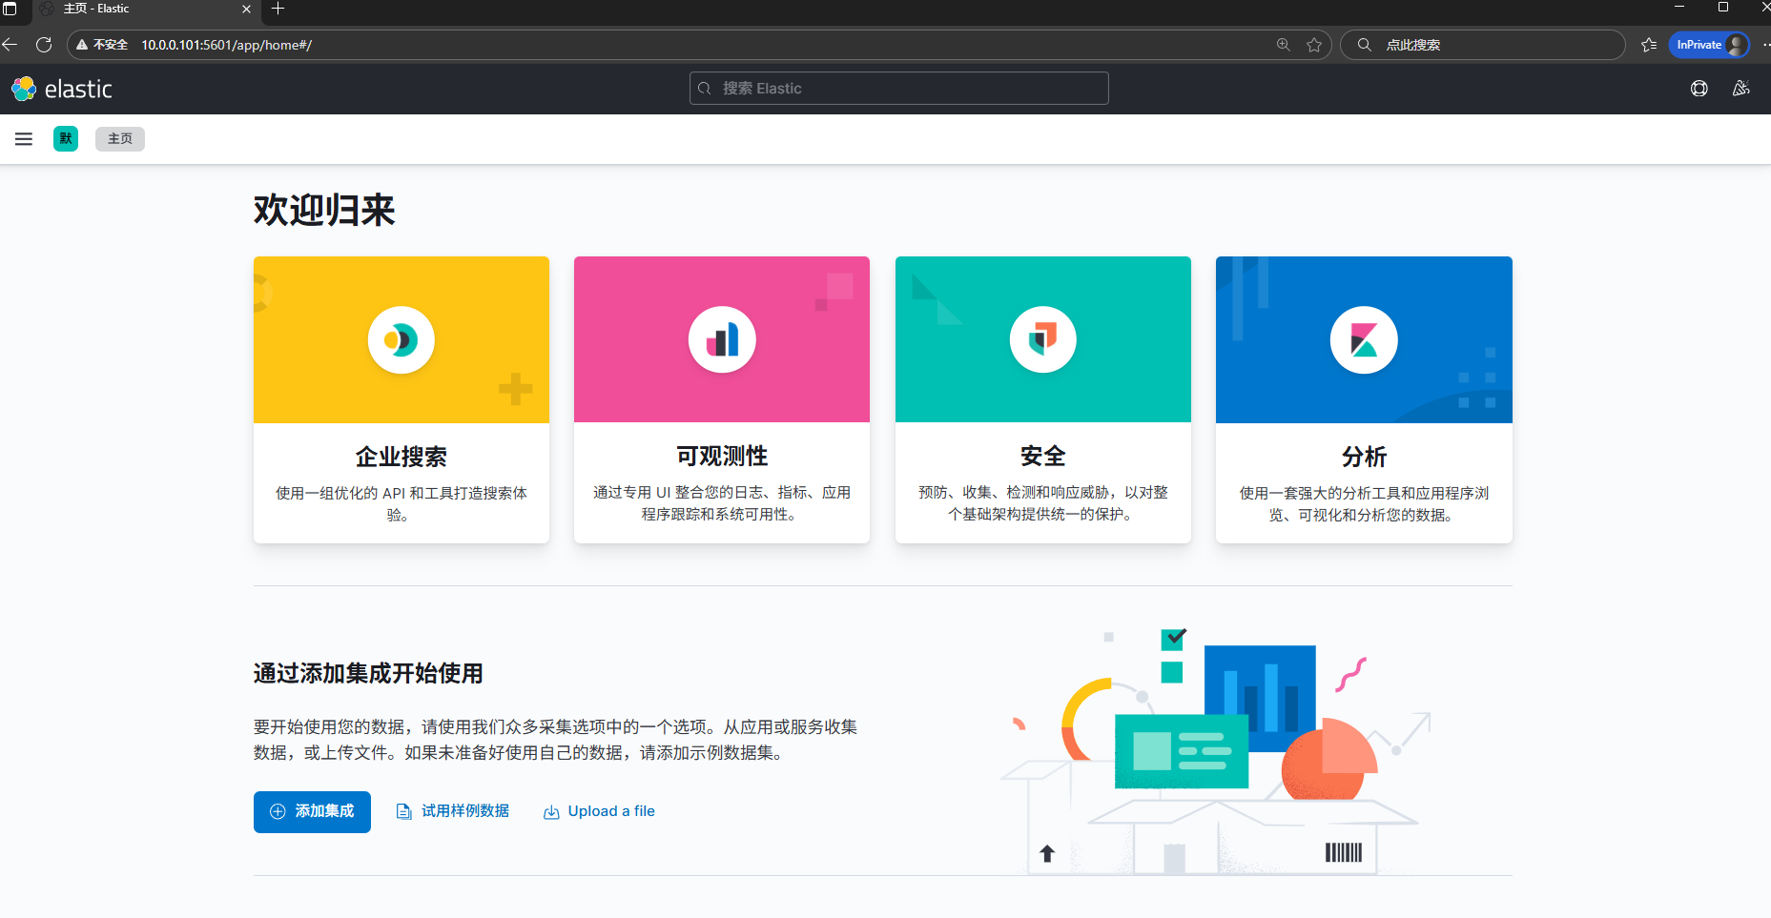This screenshot has height=918, width=1771.
Task: Click the Kibana analytics logo icon
Action: (x=1364, y=339)
